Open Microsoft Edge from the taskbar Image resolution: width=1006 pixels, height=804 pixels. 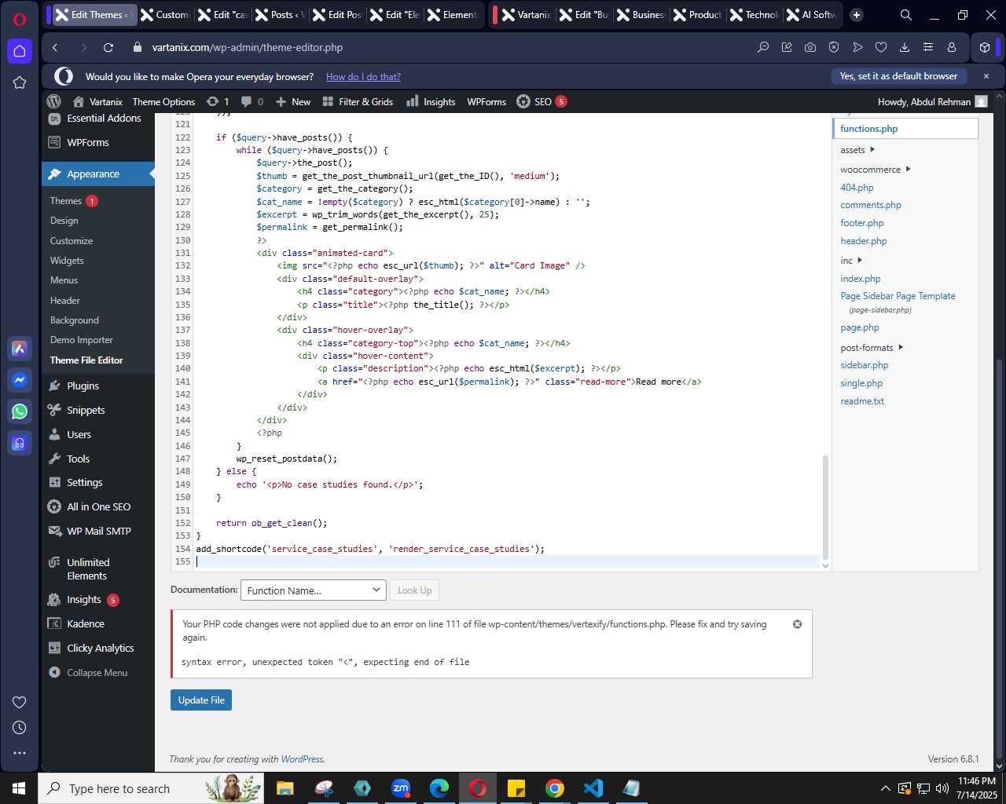tap(439, 788)
